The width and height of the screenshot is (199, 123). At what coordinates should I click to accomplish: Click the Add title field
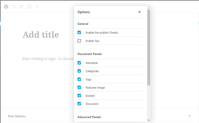coord(41,35)
